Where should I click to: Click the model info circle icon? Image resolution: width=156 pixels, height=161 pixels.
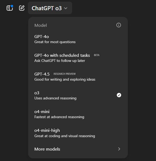tap(118, 25)
